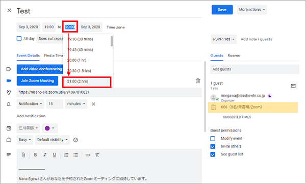
Task: Switch to the Rooms tab
Action: [234, 56]
